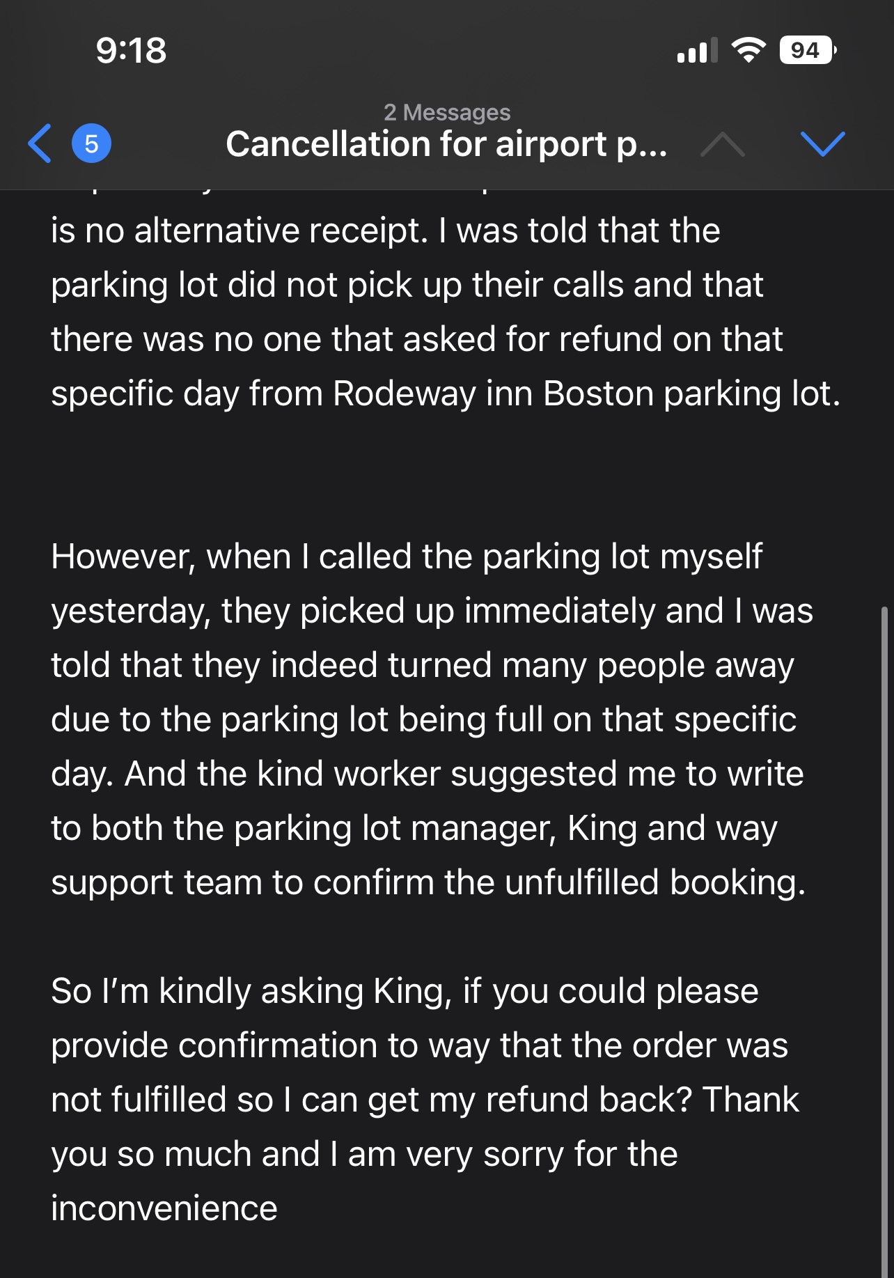Click the final word "inconvenience"
Viewport: 894px width, 1278px height.
point(164,1208)
